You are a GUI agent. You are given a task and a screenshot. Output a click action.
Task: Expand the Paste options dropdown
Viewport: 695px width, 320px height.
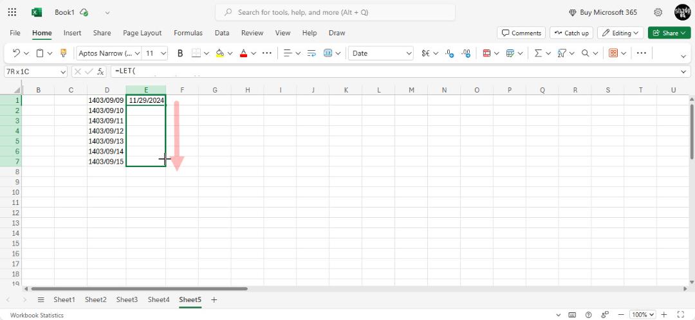pyautogui.click(x=50, y=53)
